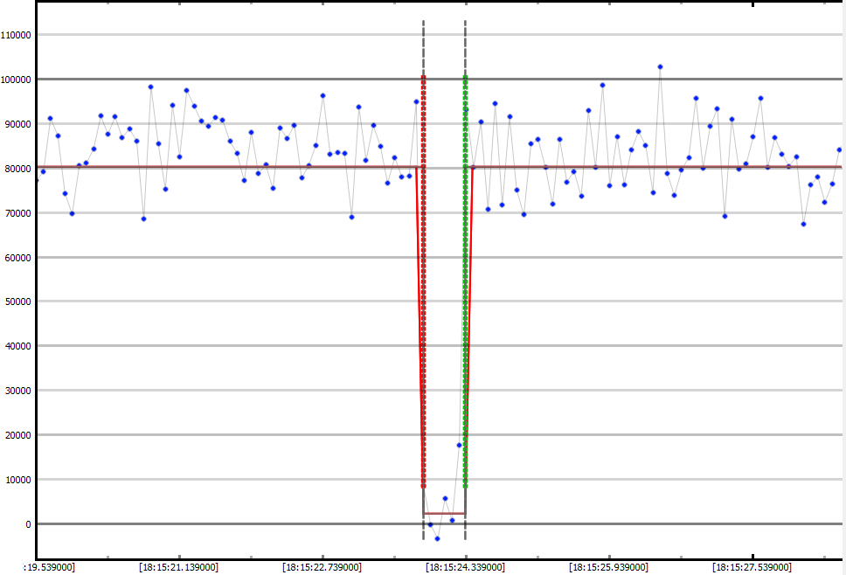This screenshot has width=846, height=575.
Task: Click the 20000 y-axis label
Action: [18, 435]
